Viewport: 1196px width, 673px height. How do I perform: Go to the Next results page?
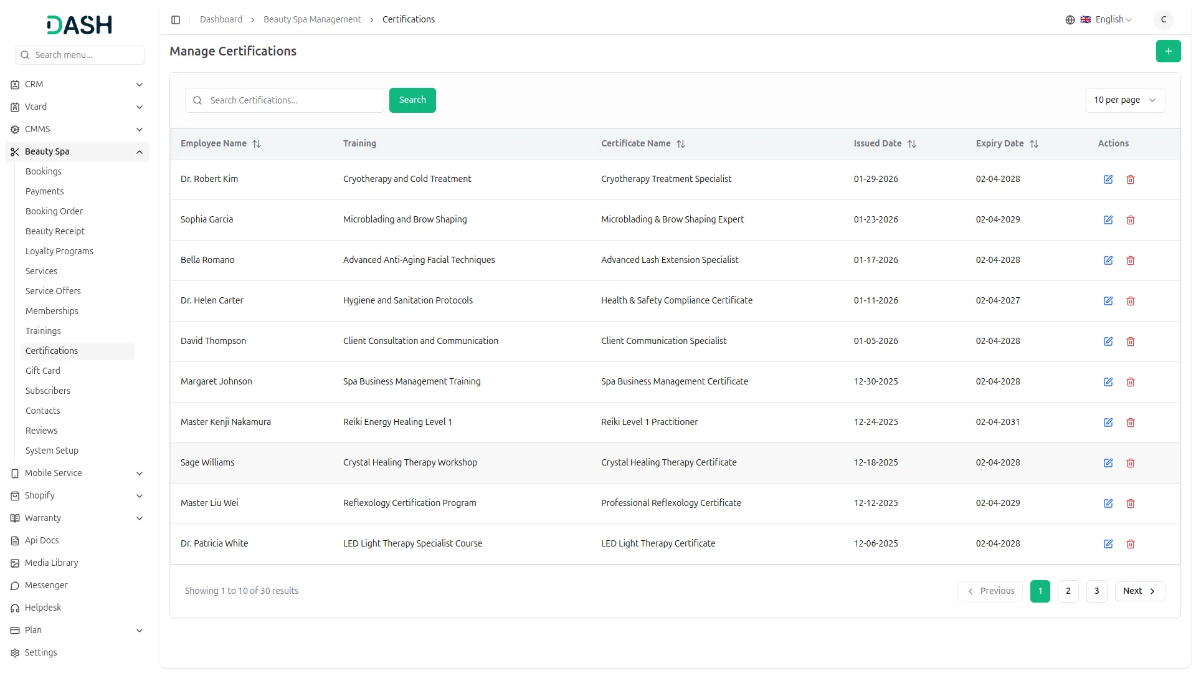click(1139, 591)
